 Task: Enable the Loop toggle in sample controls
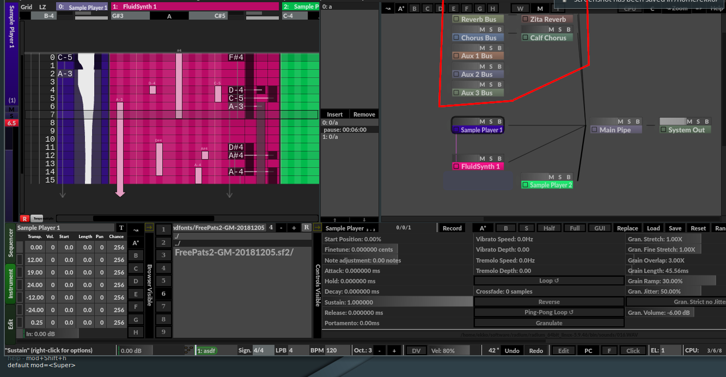pos(549,281)
